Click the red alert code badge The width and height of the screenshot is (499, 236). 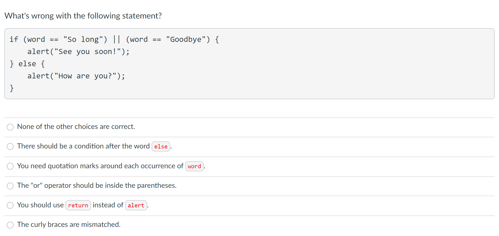click(x=136, y=205)
